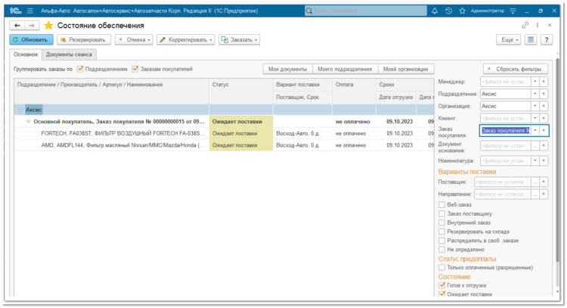Filter by Моей организации
Viewport: 567px width, 308px height.
click(406, 69)
